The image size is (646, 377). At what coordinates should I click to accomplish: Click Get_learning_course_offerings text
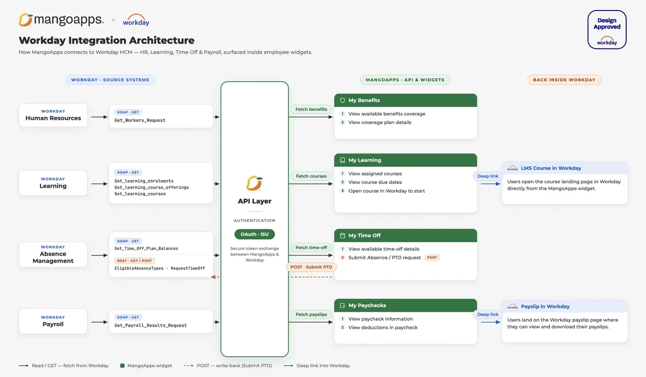tap(151, 187)
